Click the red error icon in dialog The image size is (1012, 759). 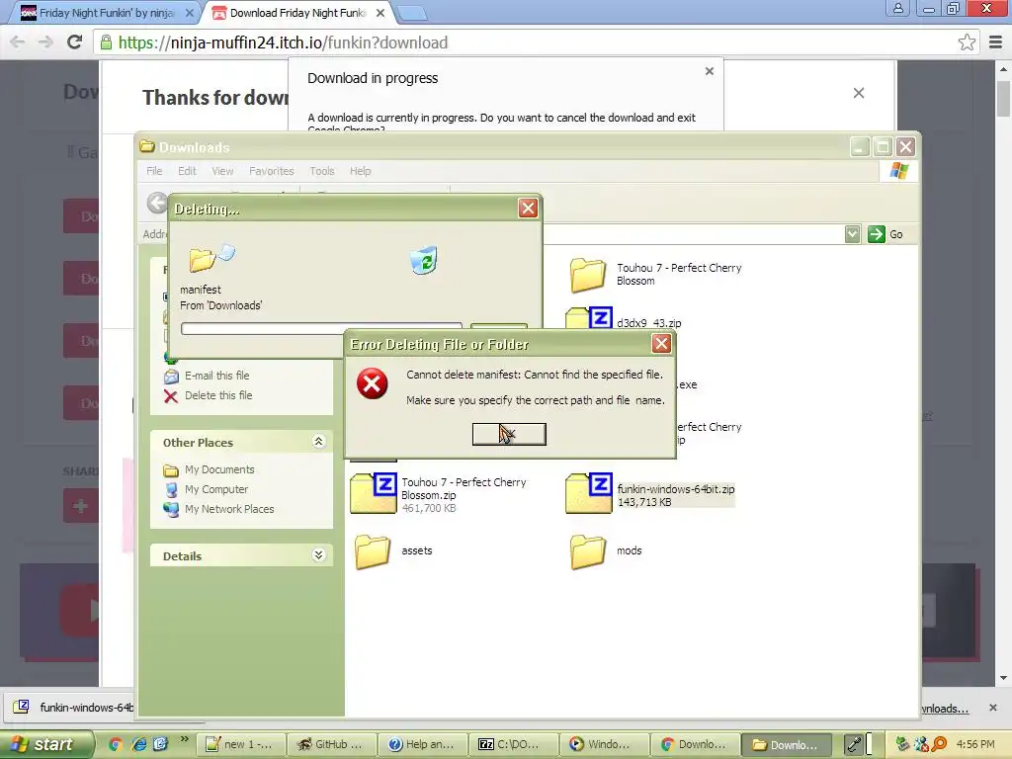coord(373,383)
